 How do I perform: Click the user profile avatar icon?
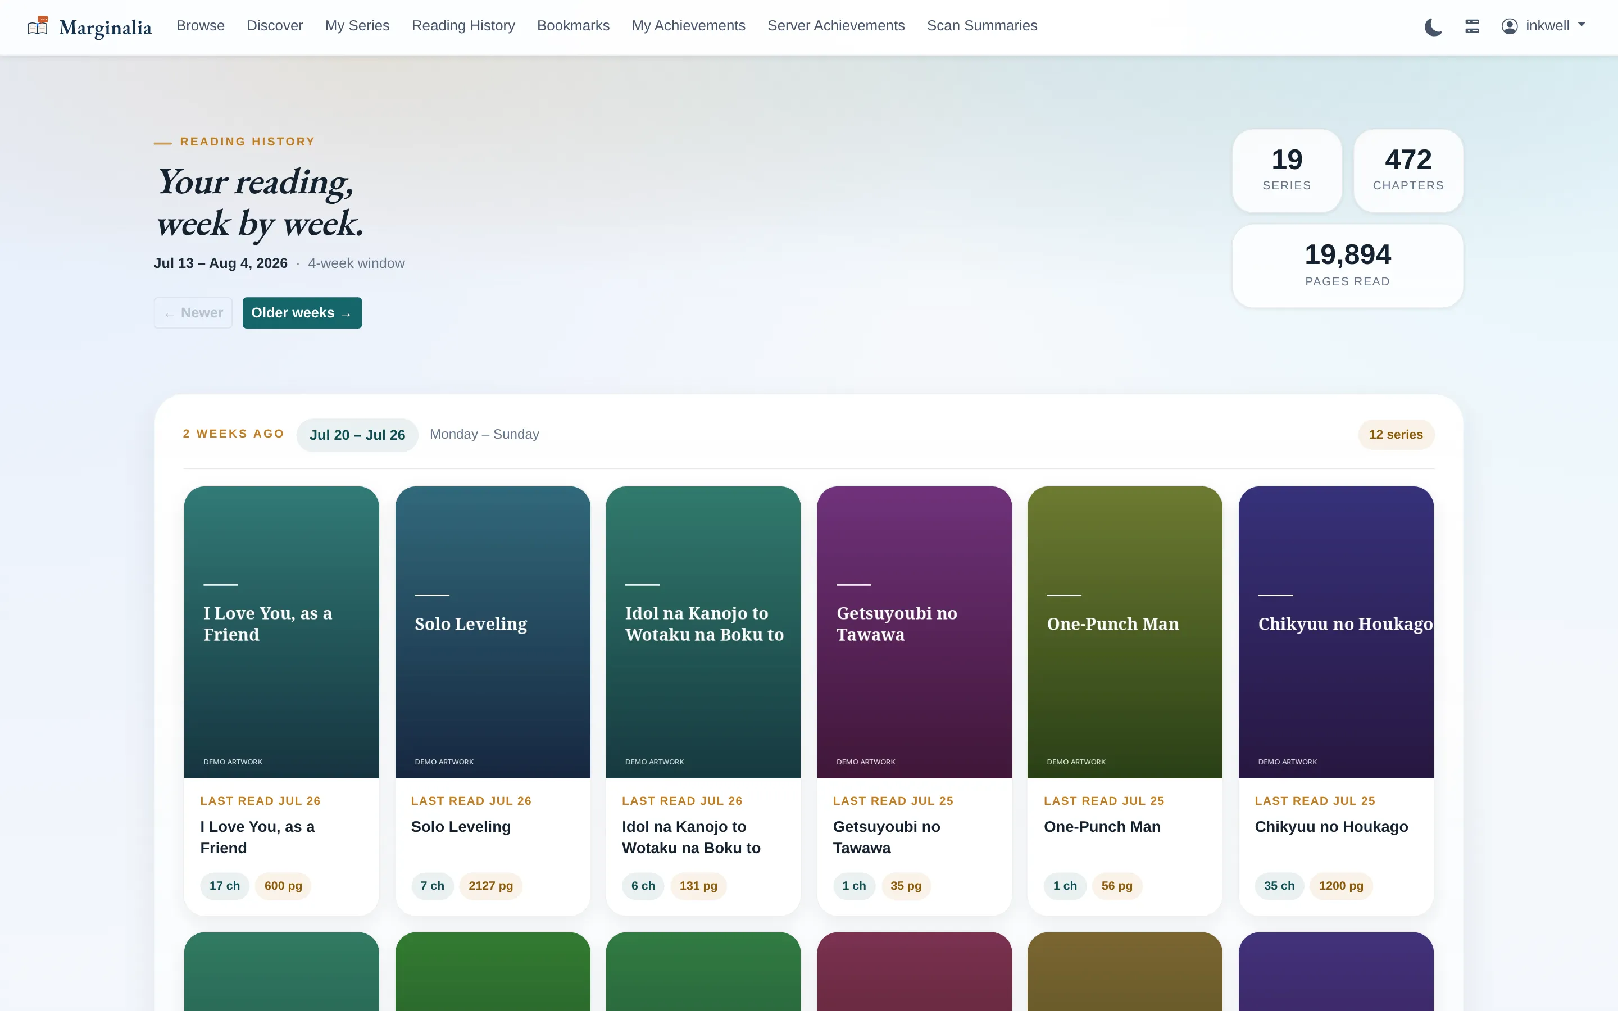coord(1509,26)
